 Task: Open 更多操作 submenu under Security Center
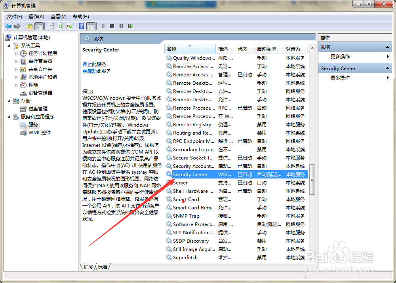click(340, 78)
